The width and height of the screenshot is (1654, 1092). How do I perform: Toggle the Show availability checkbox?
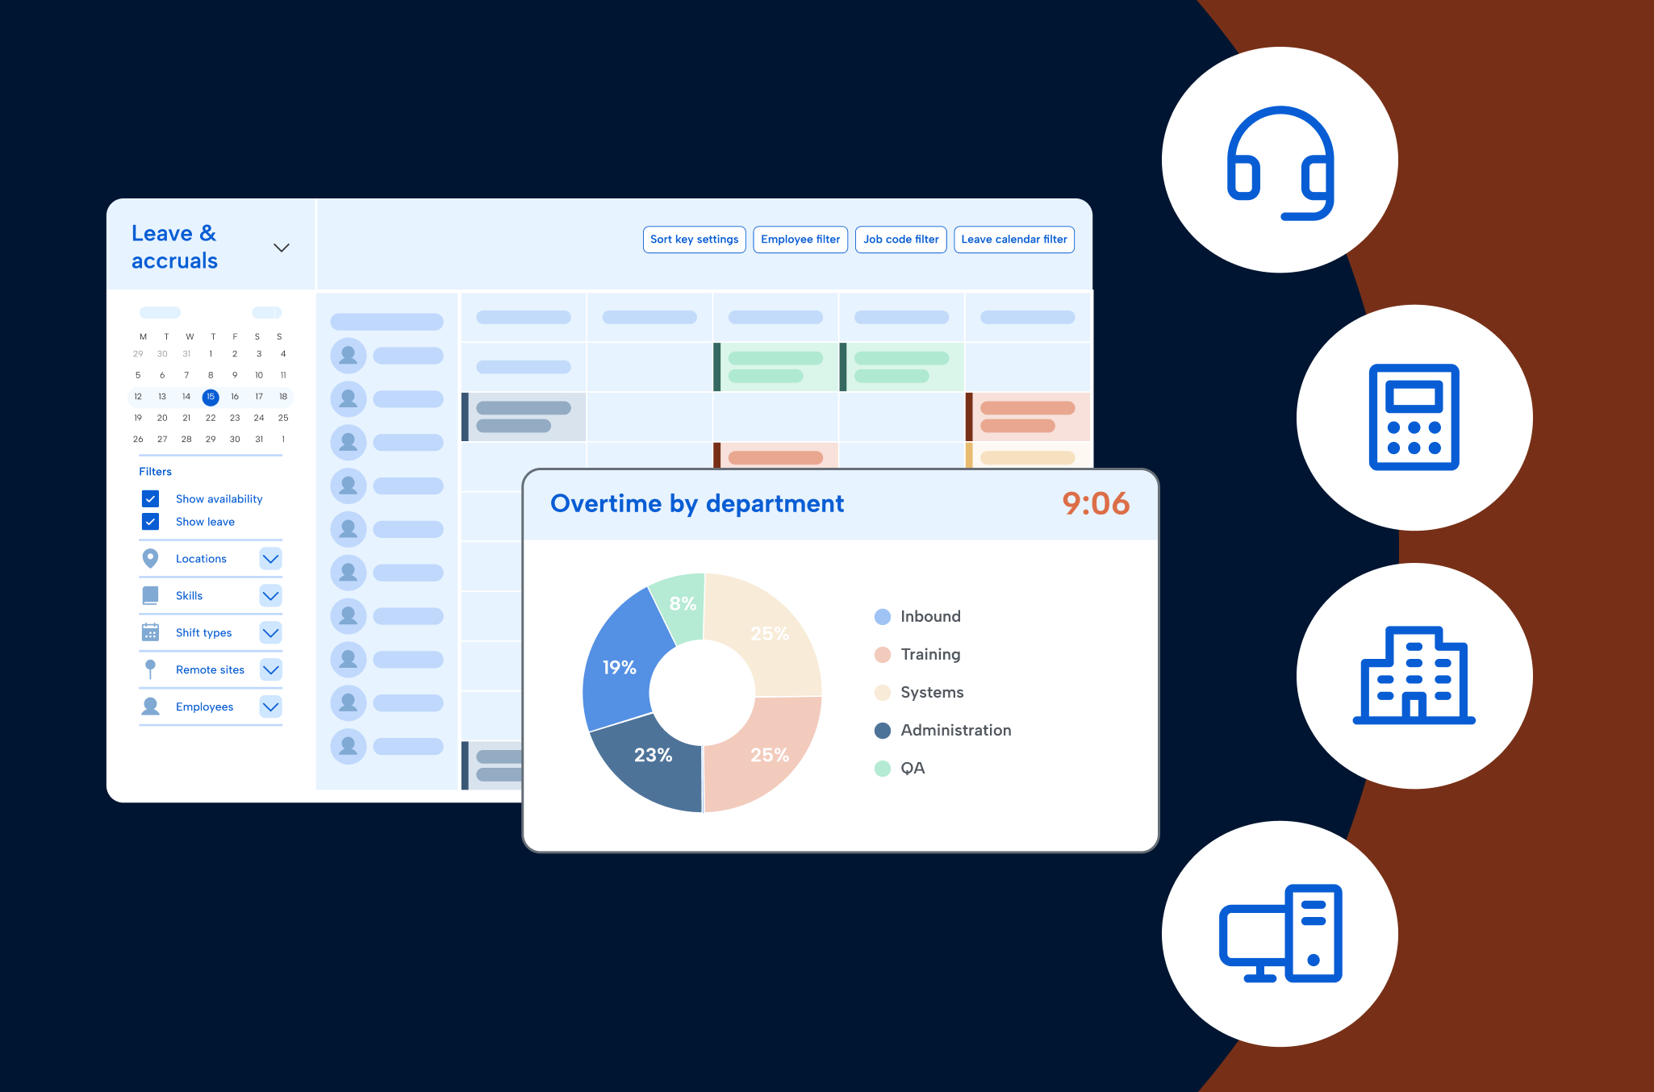(x=150, y=499)
